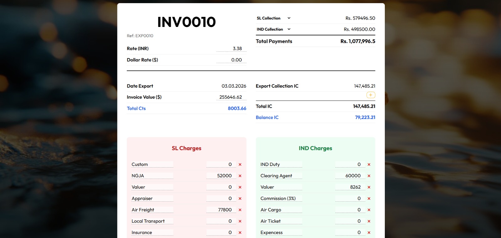Edit the Clearing Agent amount 60000
The height and width of the screenshot is (238, 501).
[x=350, y=176]
